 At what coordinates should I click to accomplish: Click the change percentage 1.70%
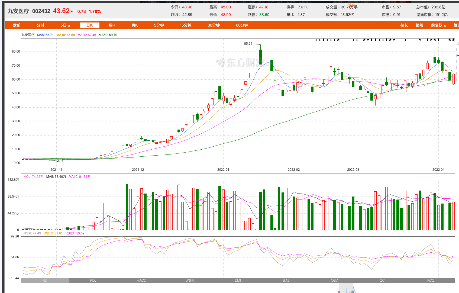[95, 11]
